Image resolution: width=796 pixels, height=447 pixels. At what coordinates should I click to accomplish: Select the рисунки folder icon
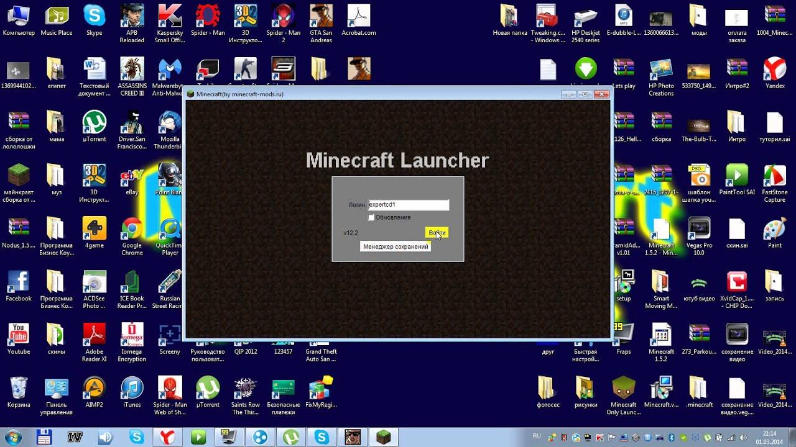[x=586, y=393]
